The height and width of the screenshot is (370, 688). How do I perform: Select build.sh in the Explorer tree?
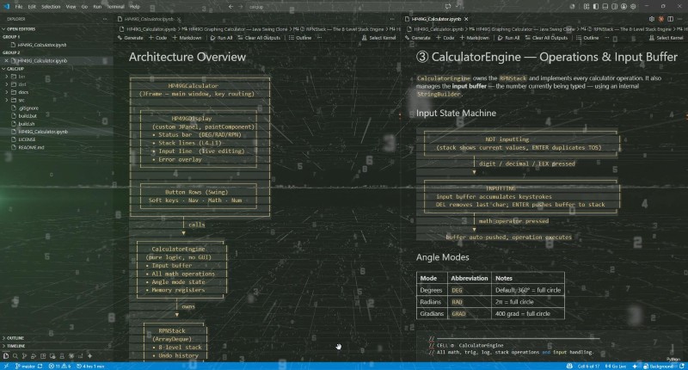27,124
